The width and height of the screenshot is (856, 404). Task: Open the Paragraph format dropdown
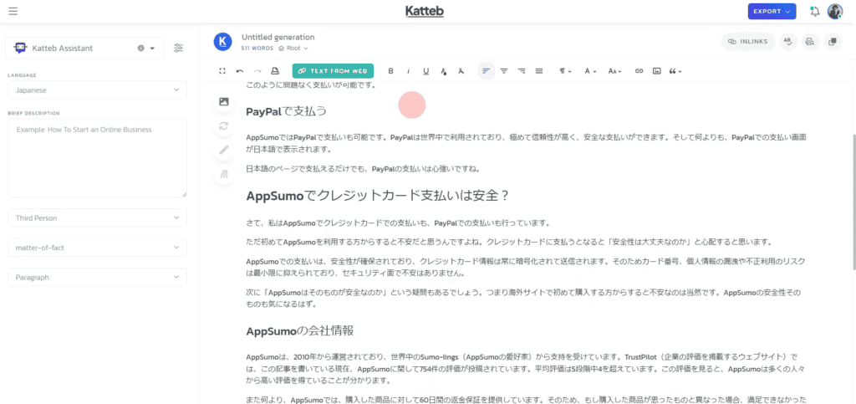point(97,278)
